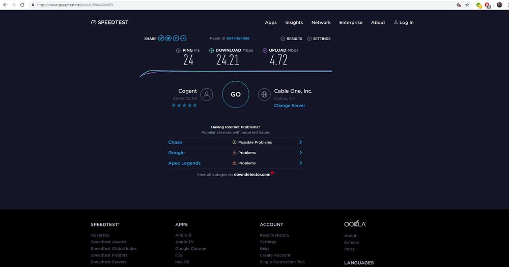
Task: Open Speedtest Global Index link
Action: click(114, 249)
